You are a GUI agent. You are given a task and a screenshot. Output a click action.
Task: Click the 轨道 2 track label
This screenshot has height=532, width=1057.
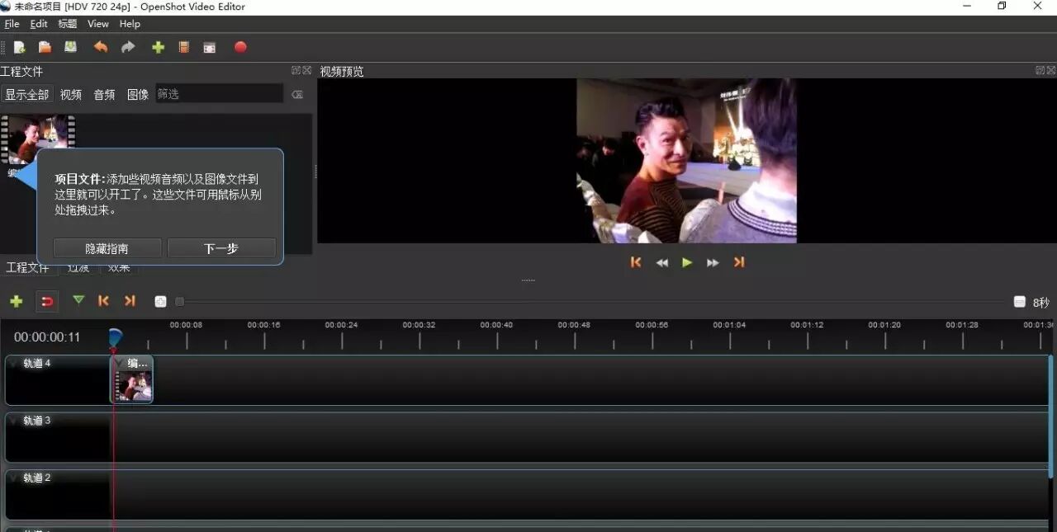point(37,478)
